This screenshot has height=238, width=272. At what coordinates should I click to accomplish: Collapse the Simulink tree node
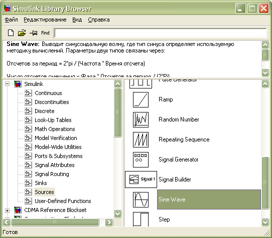8,84
